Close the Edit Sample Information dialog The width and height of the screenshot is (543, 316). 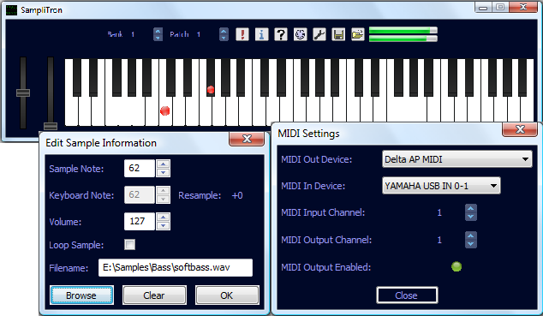tap(247, 139)
